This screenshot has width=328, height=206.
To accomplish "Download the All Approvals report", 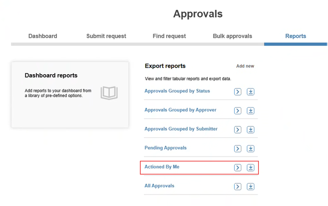I will click(x=250, y=186).
